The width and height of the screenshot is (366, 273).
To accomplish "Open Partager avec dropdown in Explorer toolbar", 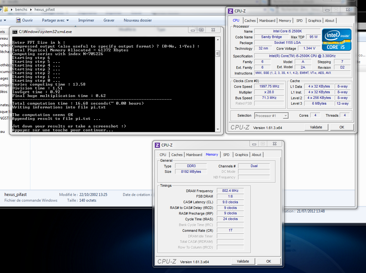I will point(55,20).
